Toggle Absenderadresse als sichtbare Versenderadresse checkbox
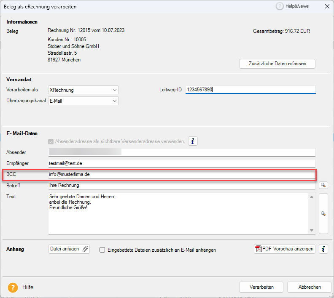 pos(51,142)
